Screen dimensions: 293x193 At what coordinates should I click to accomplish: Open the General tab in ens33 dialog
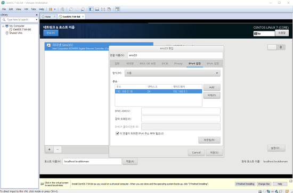coord(117,64)
